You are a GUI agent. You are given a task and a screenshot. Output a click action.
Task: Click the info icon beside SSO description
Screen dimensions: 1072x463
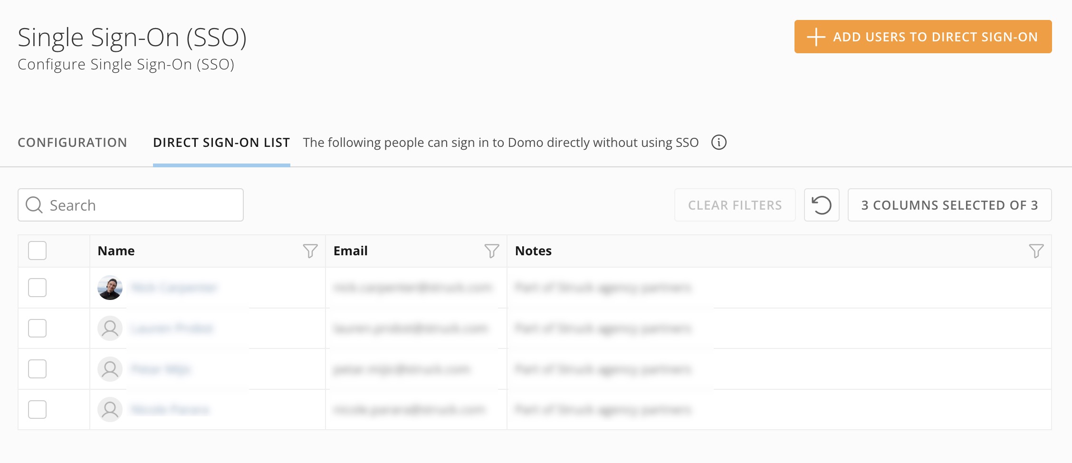719,143
